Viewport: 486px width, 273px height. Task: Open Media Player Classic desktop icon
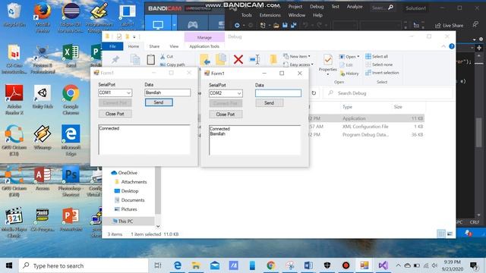point(14,222)
